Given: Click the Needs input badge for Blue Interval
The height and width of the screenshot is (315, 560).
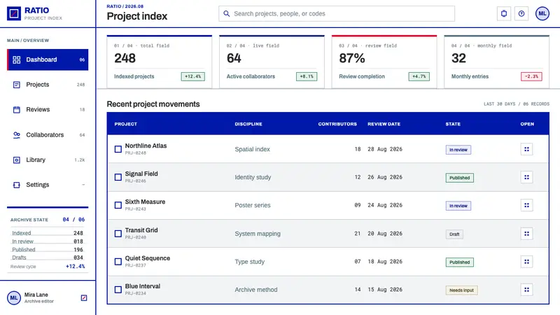Looking at the screenshot, I should (461, 290).
